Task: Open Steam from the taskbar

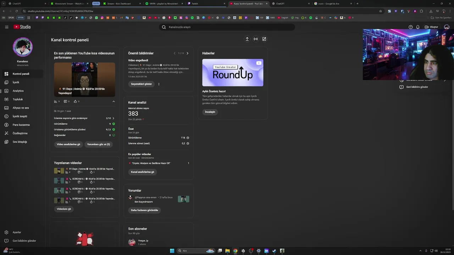Action: (x=274, y=251)
